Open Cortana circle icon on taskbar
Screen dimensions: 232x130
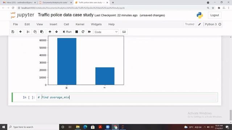tap(63, 127)
